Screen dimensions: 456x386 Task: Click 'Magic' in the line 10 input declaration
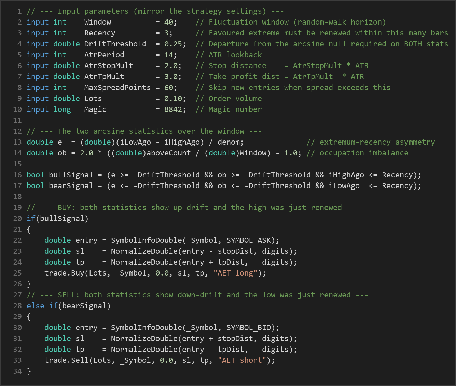tap(95, 109)
